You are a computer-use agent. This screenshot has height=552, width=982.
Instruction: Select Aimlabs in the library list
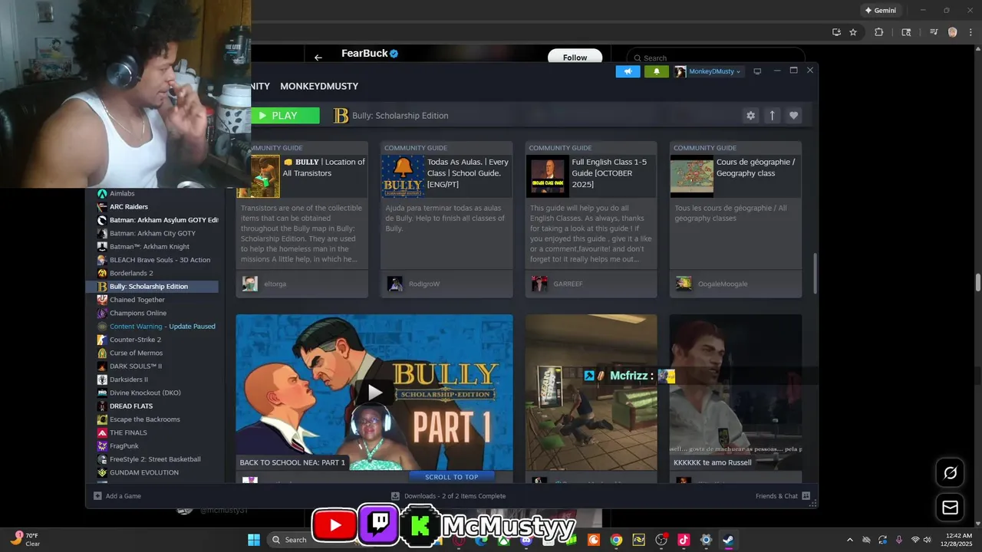(122, 193)
